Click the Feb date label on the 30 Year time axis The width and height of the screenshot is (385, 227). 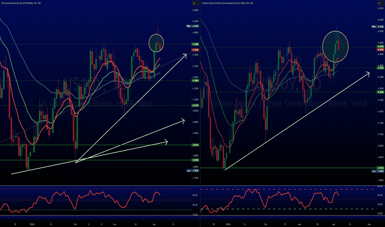(265, 224)
